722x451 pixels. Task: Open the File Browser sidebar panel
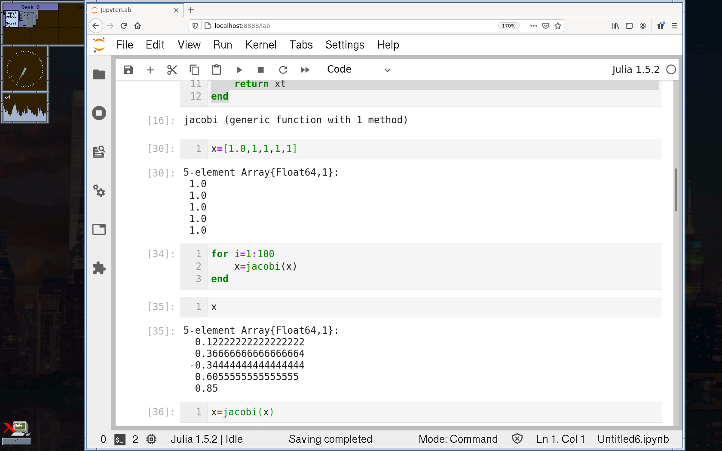[x=99, y=75]
